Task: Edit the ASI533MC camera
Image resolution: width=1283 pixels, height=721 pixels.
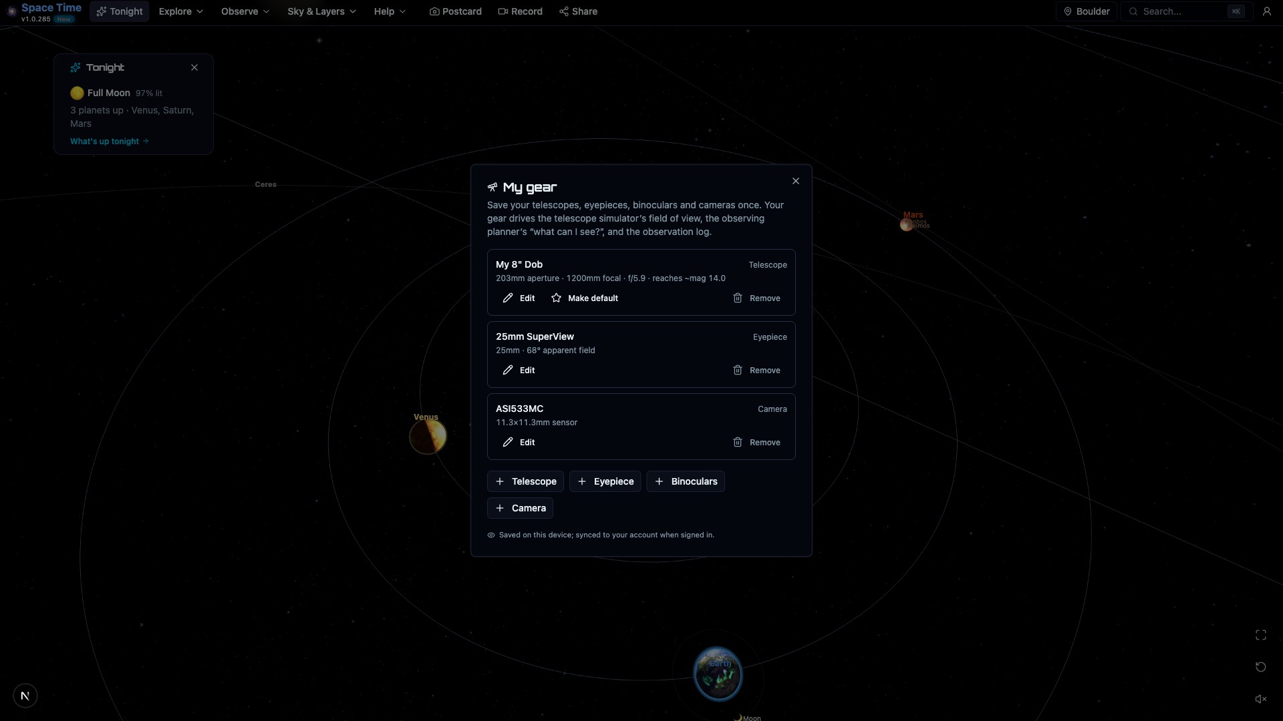Action: click(x=519, y=443)
